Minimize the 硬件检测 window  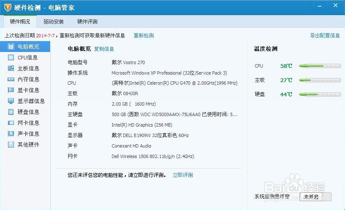[319, 6]
